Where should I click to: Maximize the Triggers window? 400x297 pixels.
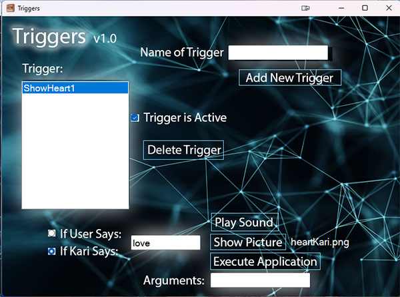pyautogui.click(x=365, y=8)
